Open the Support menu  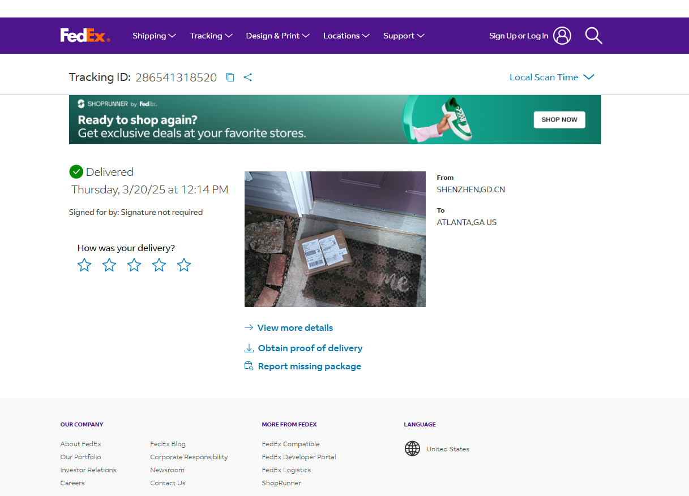point(404,36)
